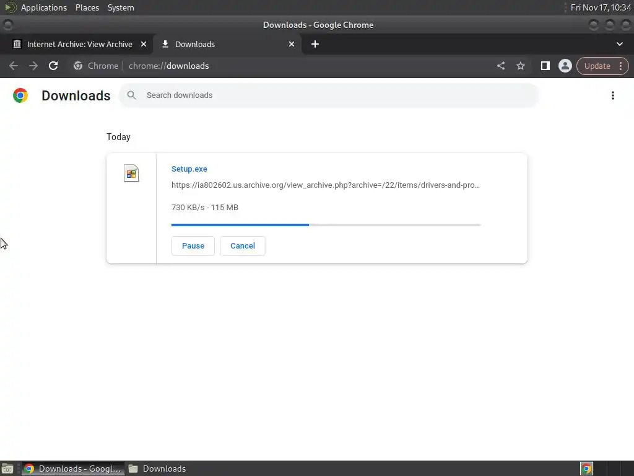Image resolution: width=634 pixels, height=476 pixels.
Task: Bookmark this page with the star icon
Action: click(520, 66)
